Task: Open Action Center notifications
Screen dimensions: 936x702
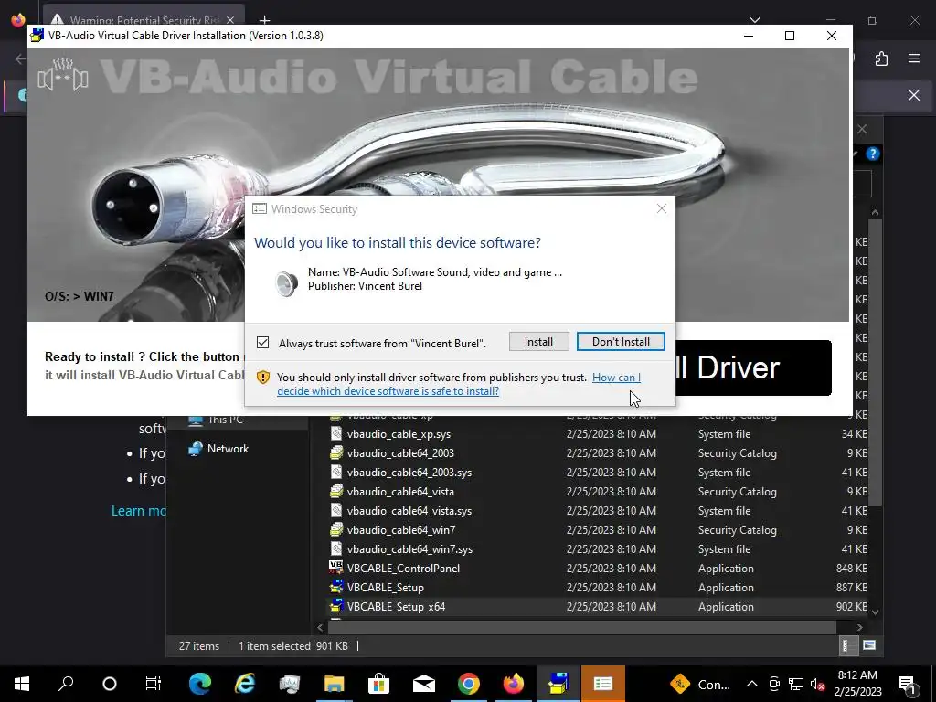Action: coord(907,684)
